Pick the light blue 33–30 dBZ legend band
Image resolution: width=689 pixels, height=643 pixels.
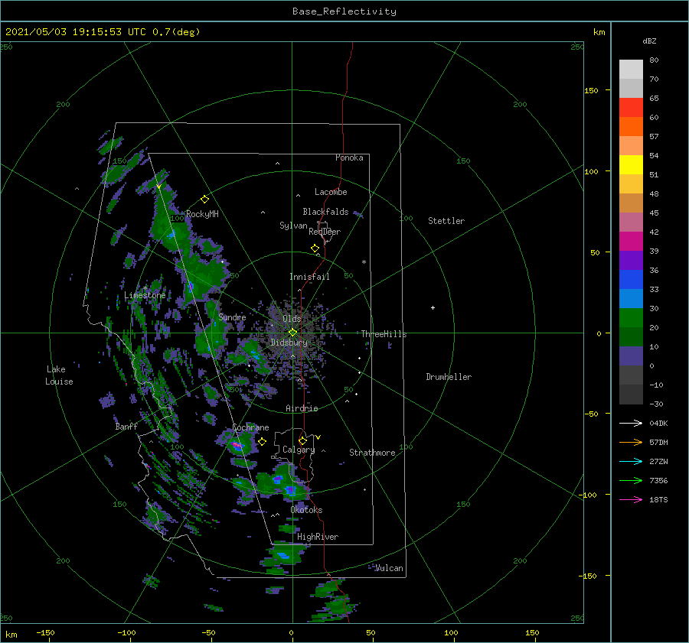pos(631,299)
